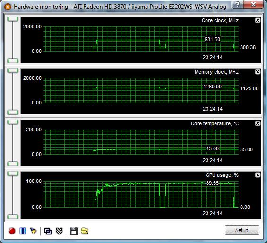Click the Memory clock upper slider handle
Screen dimensions: 267x243
[13, 70]
